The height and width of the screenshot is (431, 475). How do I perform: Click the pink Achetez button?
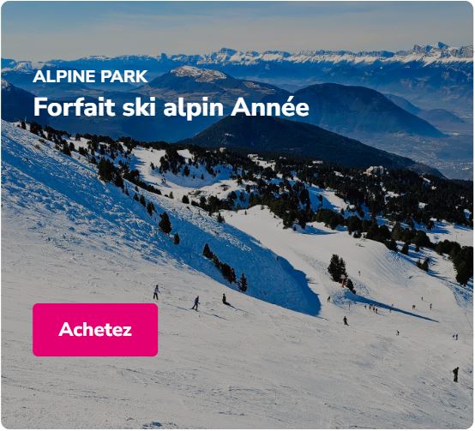point(95,330)
